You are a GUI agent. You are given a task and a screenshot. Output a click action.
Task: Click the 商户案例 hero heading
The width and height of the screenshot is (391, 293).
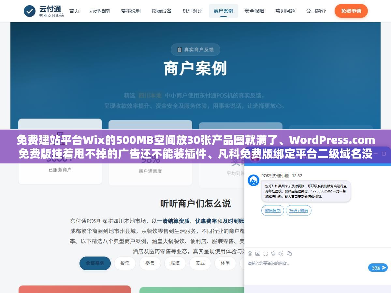click(x=195, y=69)
